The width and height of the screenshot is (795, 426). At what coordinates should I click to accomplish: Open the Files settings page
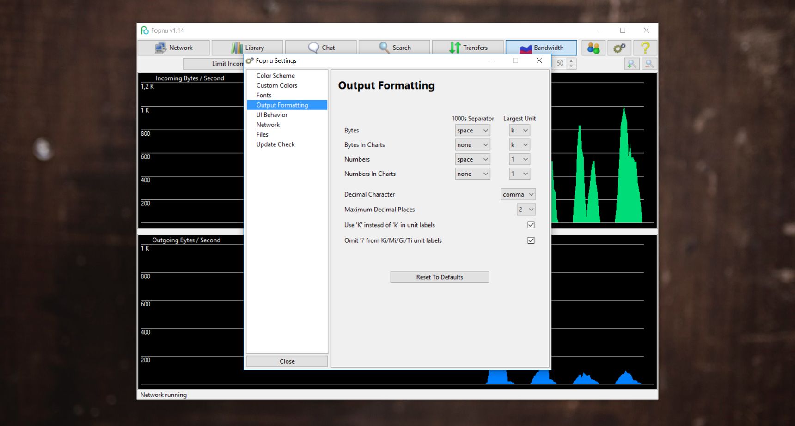[262, 134]
